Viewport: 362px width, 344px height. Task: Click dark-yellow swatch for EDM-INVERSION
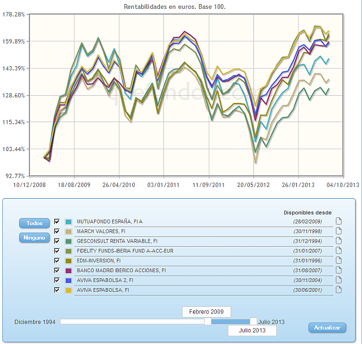(69, 261)
